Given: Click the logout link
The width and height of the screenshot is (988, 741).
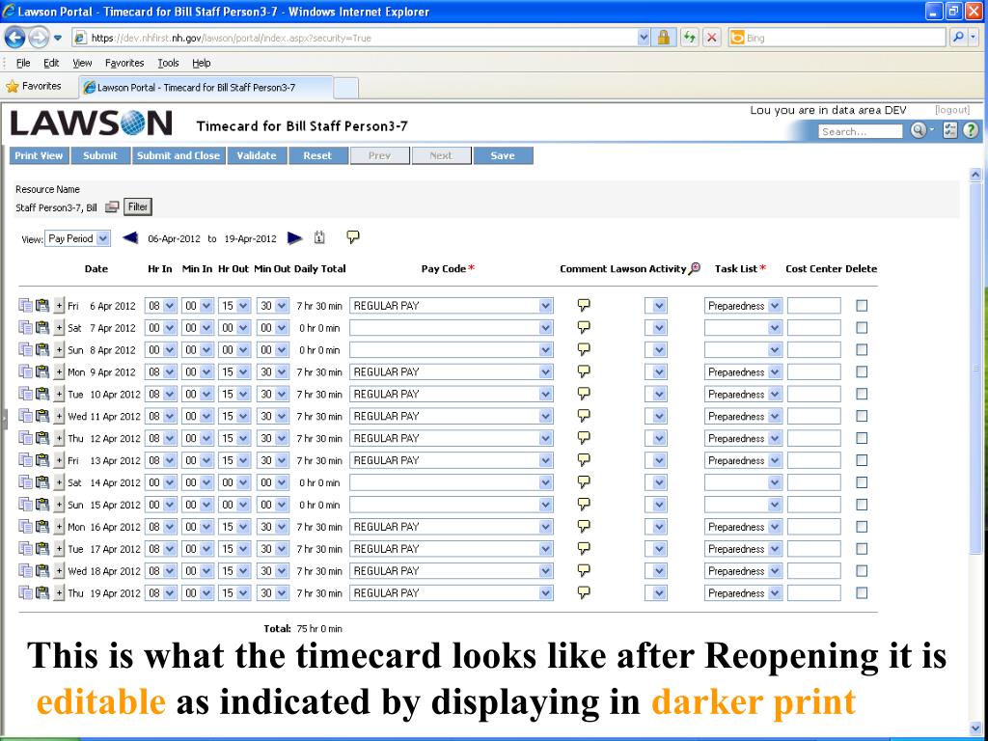Looking at the screenshot, I should click(x=952, y=110).
